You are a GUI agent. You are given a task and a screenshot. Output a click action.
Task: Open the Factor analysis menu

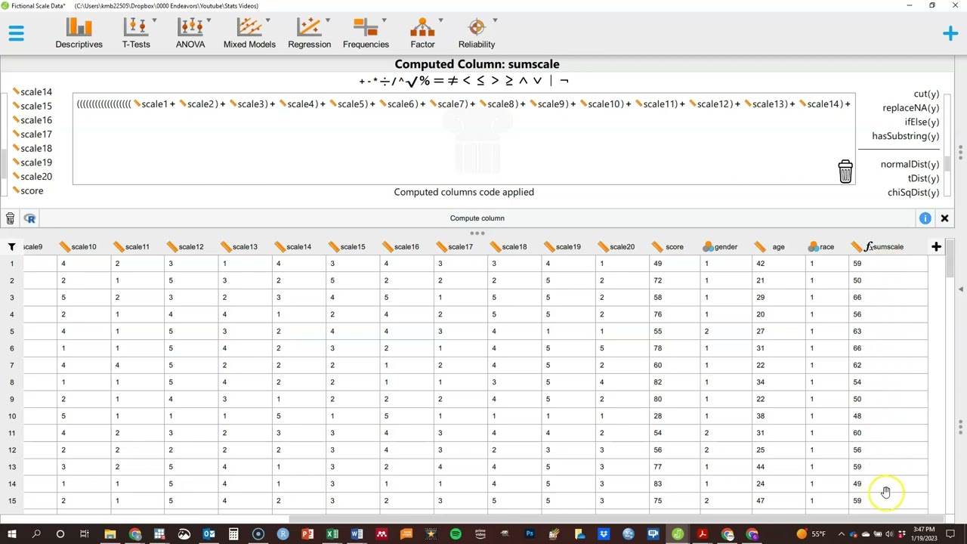point(422,34)
